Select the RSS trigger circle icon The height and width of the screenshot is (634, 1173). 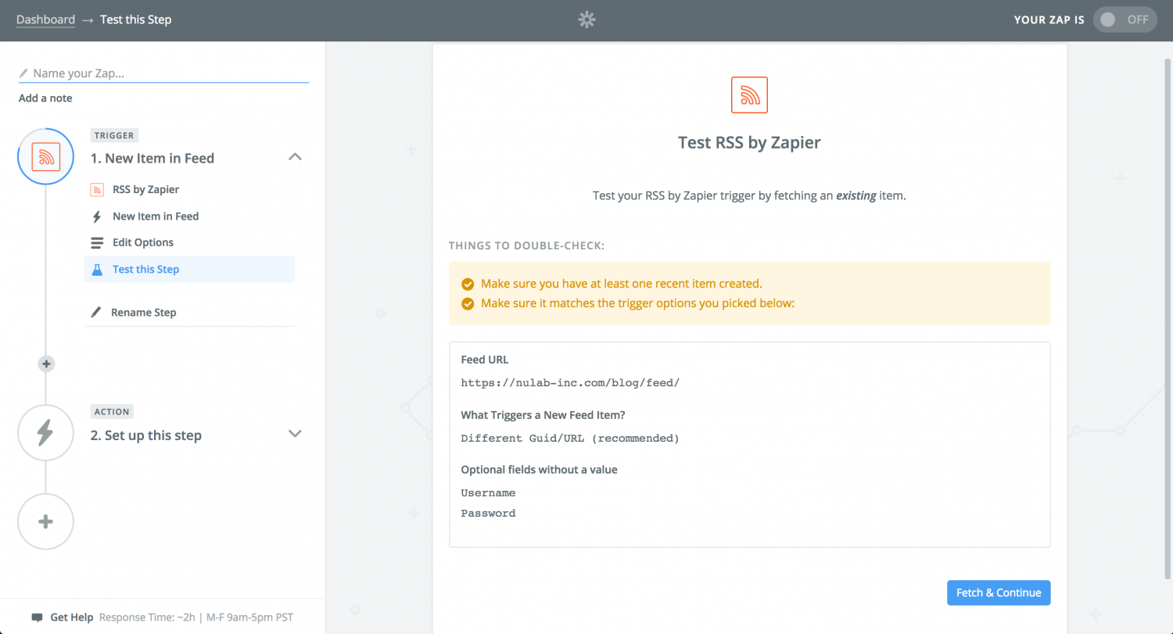pos(45,156)
